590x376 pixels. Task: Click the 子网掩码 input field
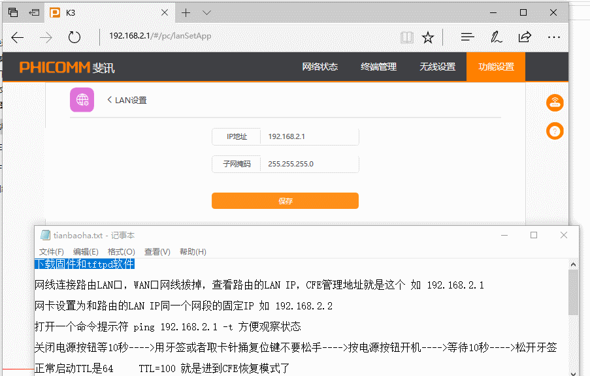coord(309,164)
